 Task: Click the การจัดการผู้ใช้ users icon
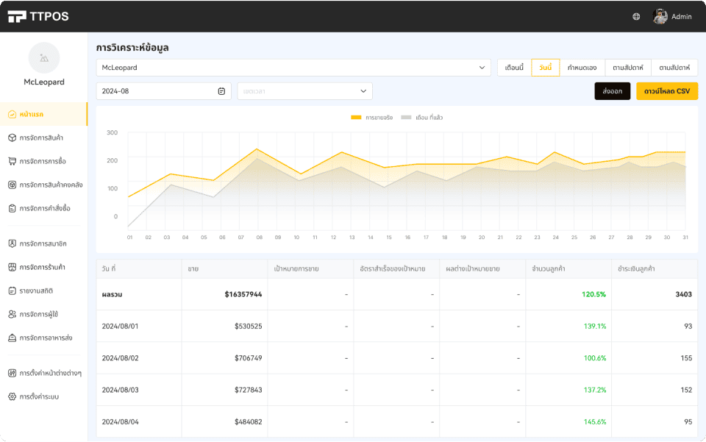pos(13,314)
